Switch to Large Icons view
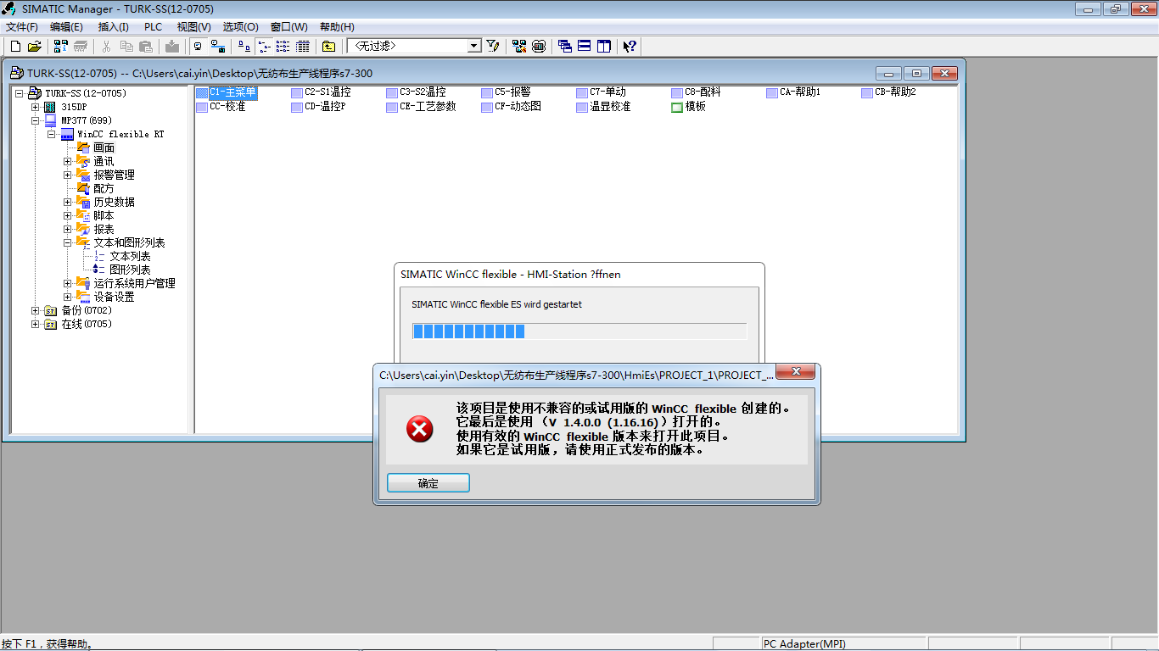 [x=244, y=46]
